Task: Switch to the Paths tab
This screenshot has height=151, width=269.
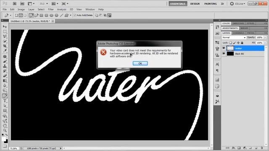Action: point(251,33)
